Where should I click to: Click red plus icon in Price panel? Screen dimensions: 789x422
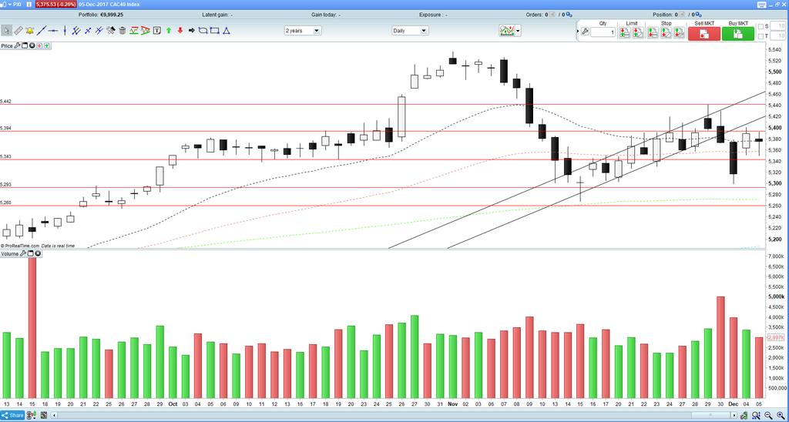click(39, 45)
